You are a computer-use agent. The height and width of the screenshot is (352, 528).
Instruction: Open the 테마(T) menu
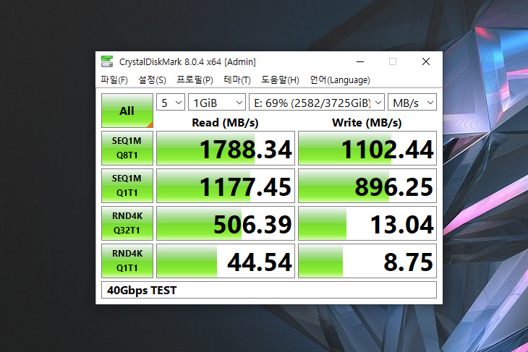(237, 80)
